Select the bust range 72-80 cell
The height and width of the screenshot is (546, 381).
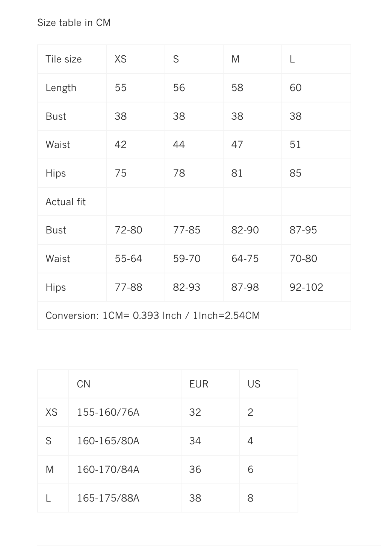(129, 230)
